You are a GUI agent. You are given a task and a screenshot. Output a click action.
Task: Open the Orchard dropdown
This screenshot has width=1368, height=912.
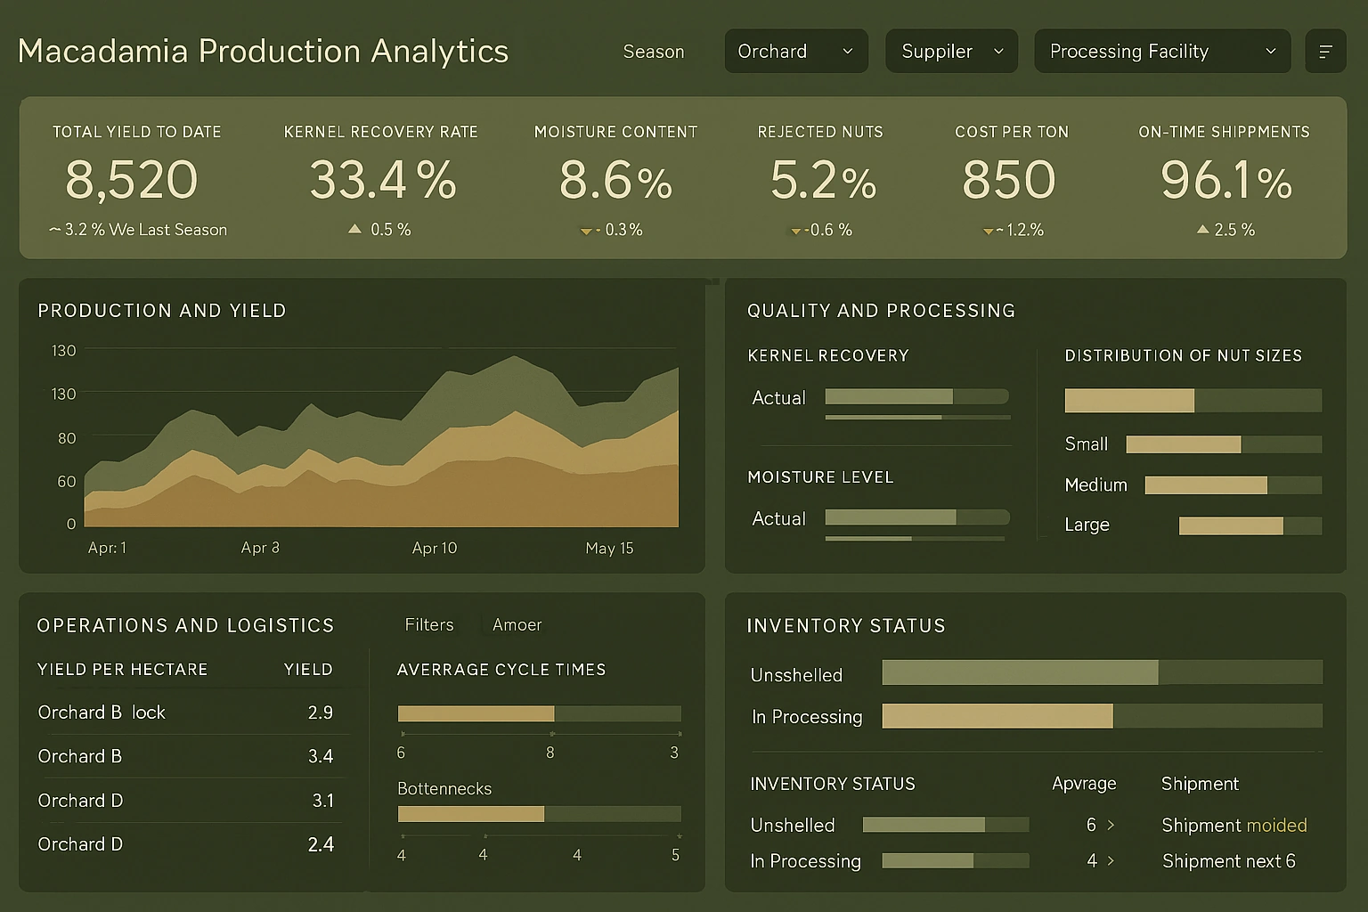coord(795,51)
